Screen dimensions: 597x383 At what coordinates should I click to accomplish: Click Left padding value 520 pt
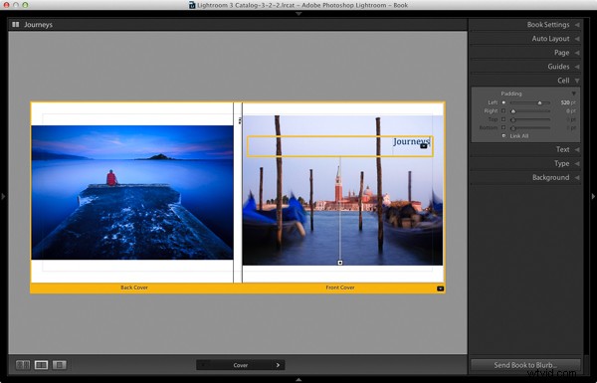tap(568, 102)
